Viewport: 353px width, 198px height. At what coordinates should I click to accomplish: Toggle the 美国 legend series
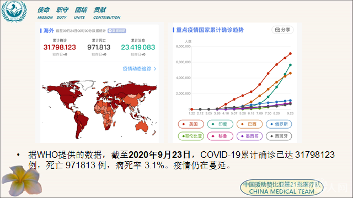[x=191, y=124]
